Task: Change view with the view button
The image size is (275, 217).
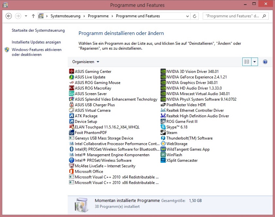Action: pyautogui.click(x=247, y=62)
